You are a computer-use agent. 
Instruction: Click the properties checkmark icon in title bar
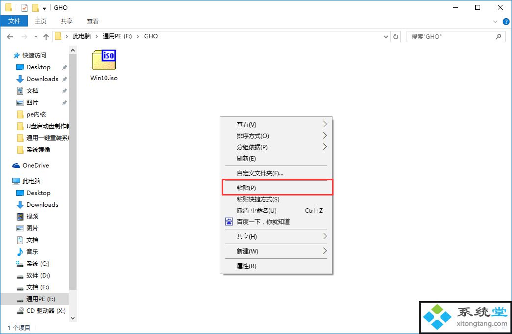pyautogui.click(x=25, y=7)
